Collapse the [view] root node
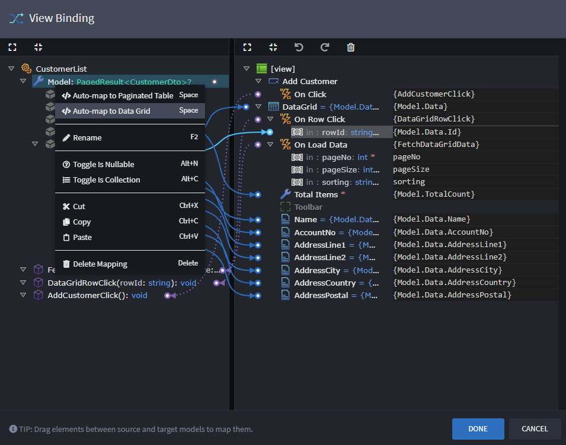Screen dimensions: 566x445 point(247,69)
